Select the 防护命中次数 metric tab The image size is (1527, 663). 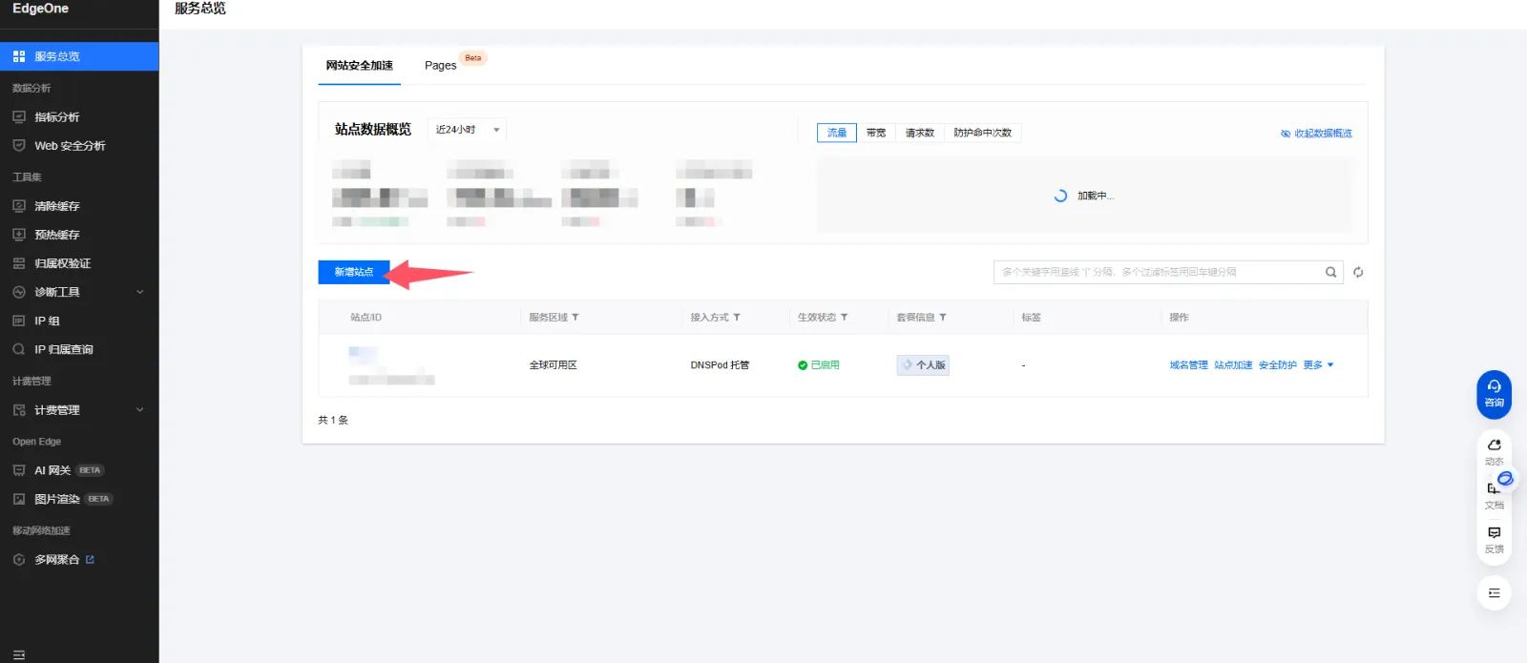point(983,133)
